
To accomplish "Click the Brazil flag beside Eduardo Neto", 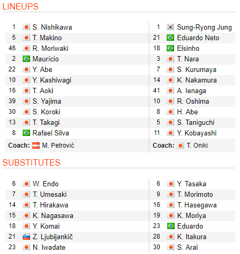I will (x=170, y=38).
